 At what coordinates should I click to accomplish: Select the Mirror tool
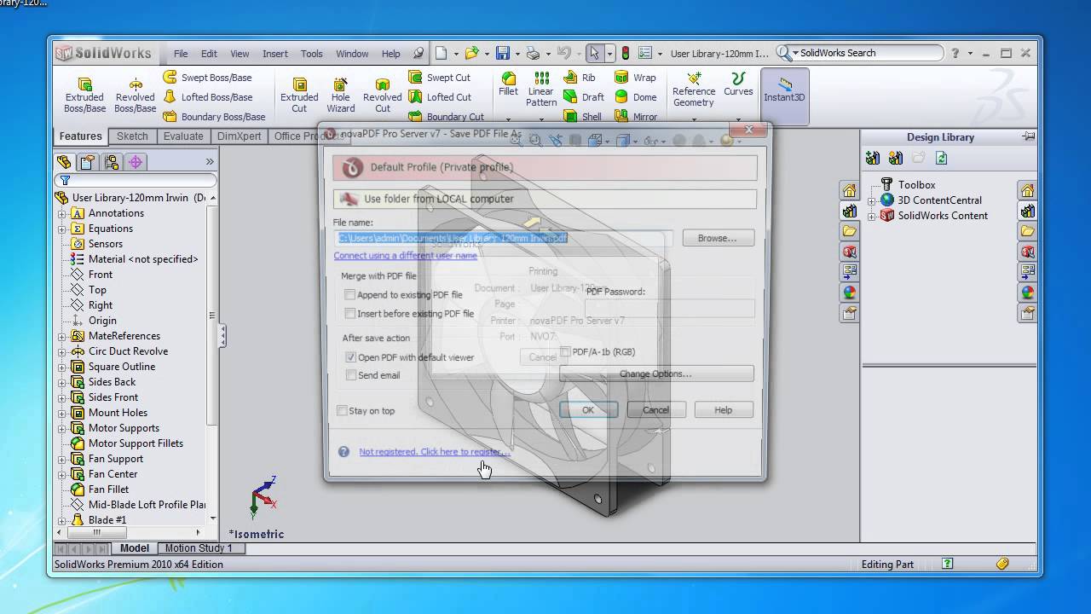point(636,117)
